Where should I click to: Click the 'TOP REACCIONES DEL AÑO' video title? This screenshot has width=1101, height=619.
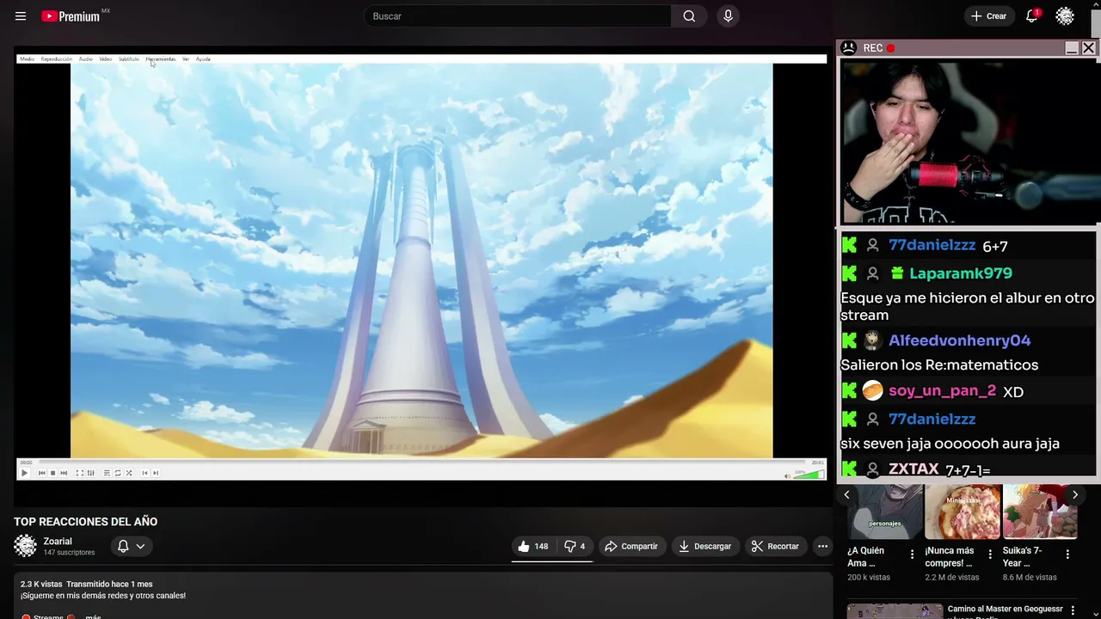[x=85, y=522]
